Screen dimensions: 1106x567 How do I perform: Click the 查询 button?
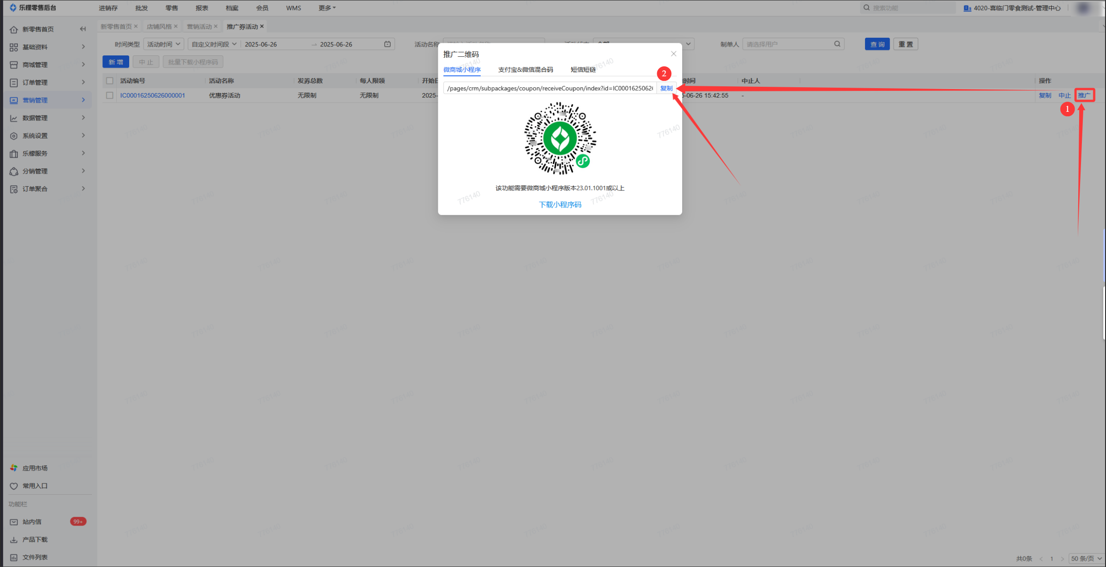click(x=877, y=44)
